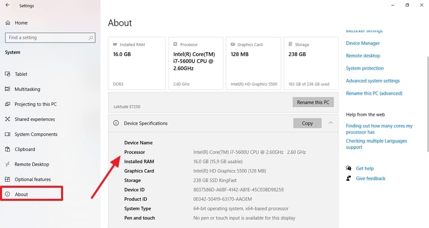Image resolution: width=429 pixels, height=228 pixels.
Task: Select Clipboard in the sidebar
Action: 25,149
